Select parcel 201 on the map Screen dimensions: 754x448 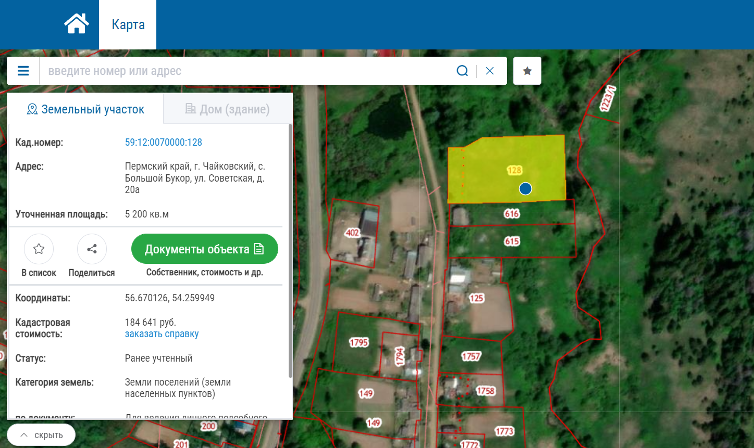[x=181, y=444]
